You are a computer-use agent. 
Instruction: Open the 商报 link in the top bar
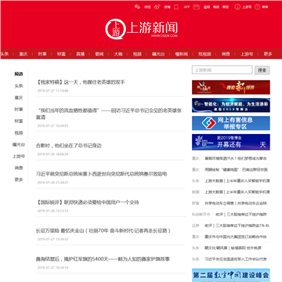point(226,7)
